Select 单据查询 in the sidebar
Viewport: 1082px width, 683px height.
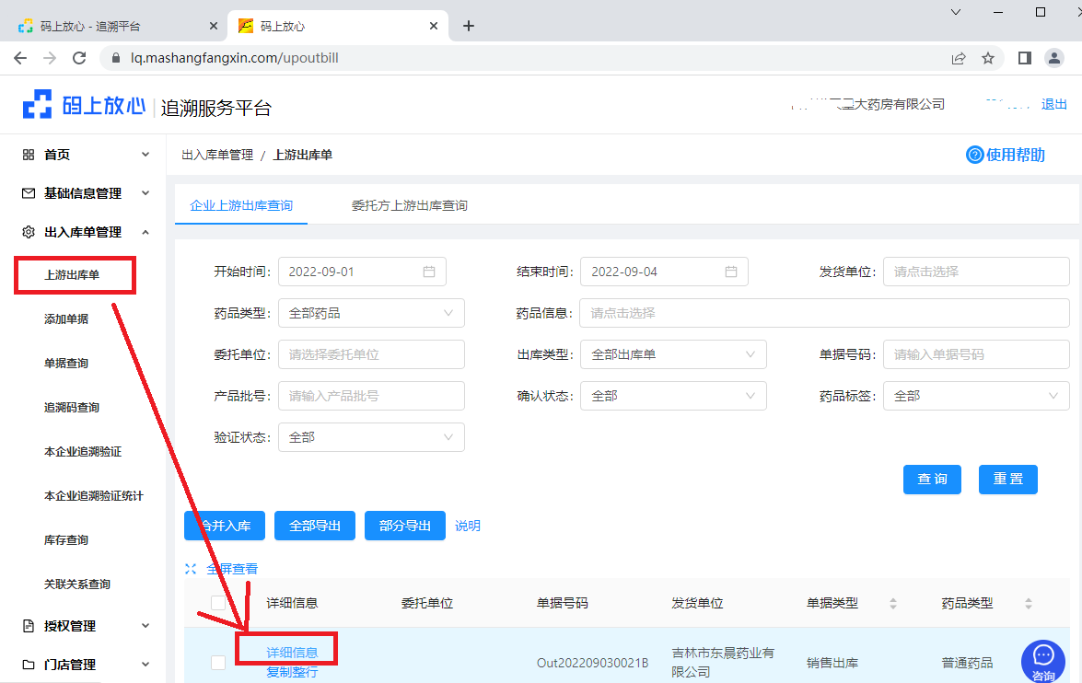click(x=66, y=364)
